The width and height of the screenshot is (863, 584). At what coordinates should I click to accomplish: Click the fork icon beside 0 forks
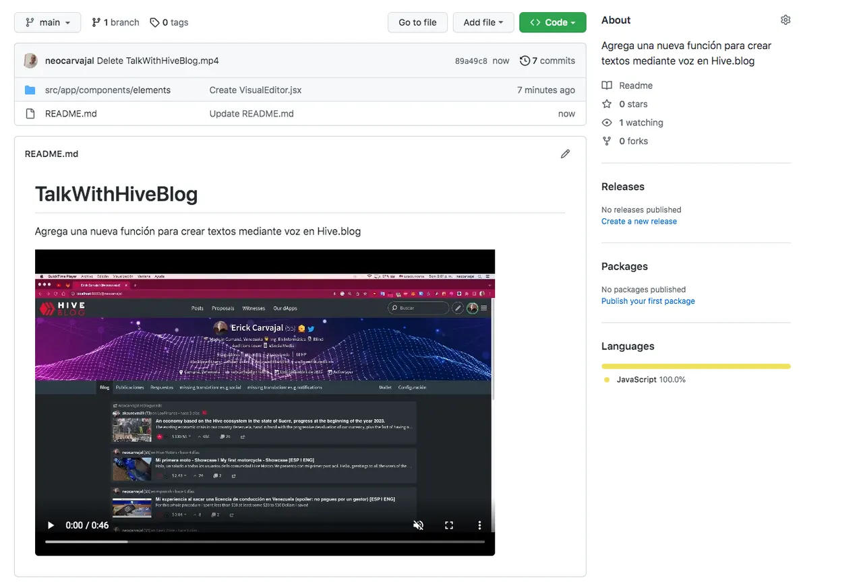click(607, 141)
